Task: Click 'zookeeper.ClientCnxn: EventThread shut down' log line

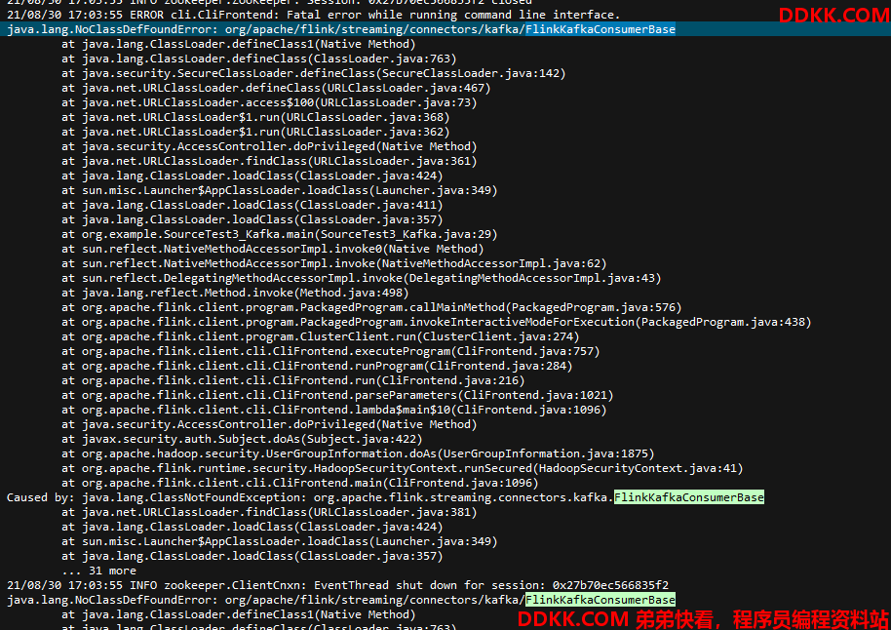Action: pyautogui.click(x=337, y=586)
